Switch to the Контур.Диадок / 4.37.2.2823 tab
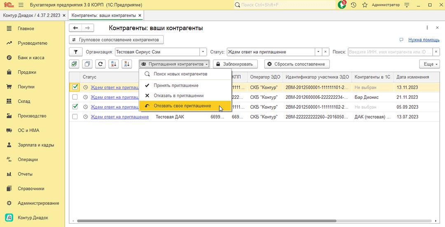 [31, 15]
